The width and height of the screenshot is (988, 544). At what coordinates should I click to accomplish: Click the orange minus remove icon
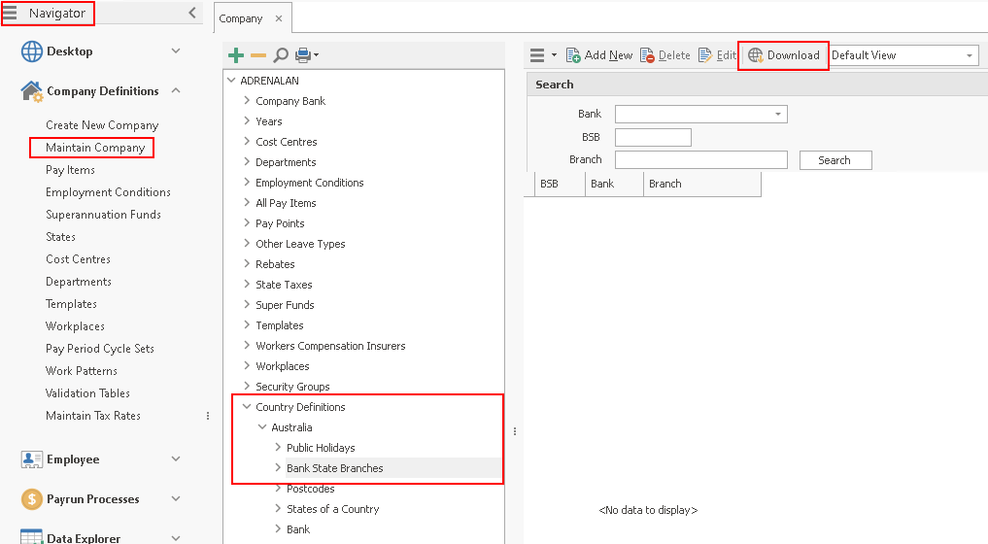click(x=257, y=55)
